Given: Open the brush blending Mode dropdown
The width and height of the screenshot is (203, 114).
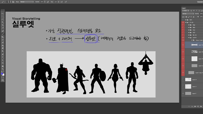Looking at the screenshot, I should (x=27, y=2).
